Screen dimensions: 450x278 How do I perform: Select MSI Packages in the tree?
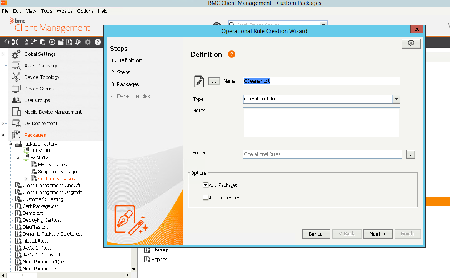click(52, 164)
